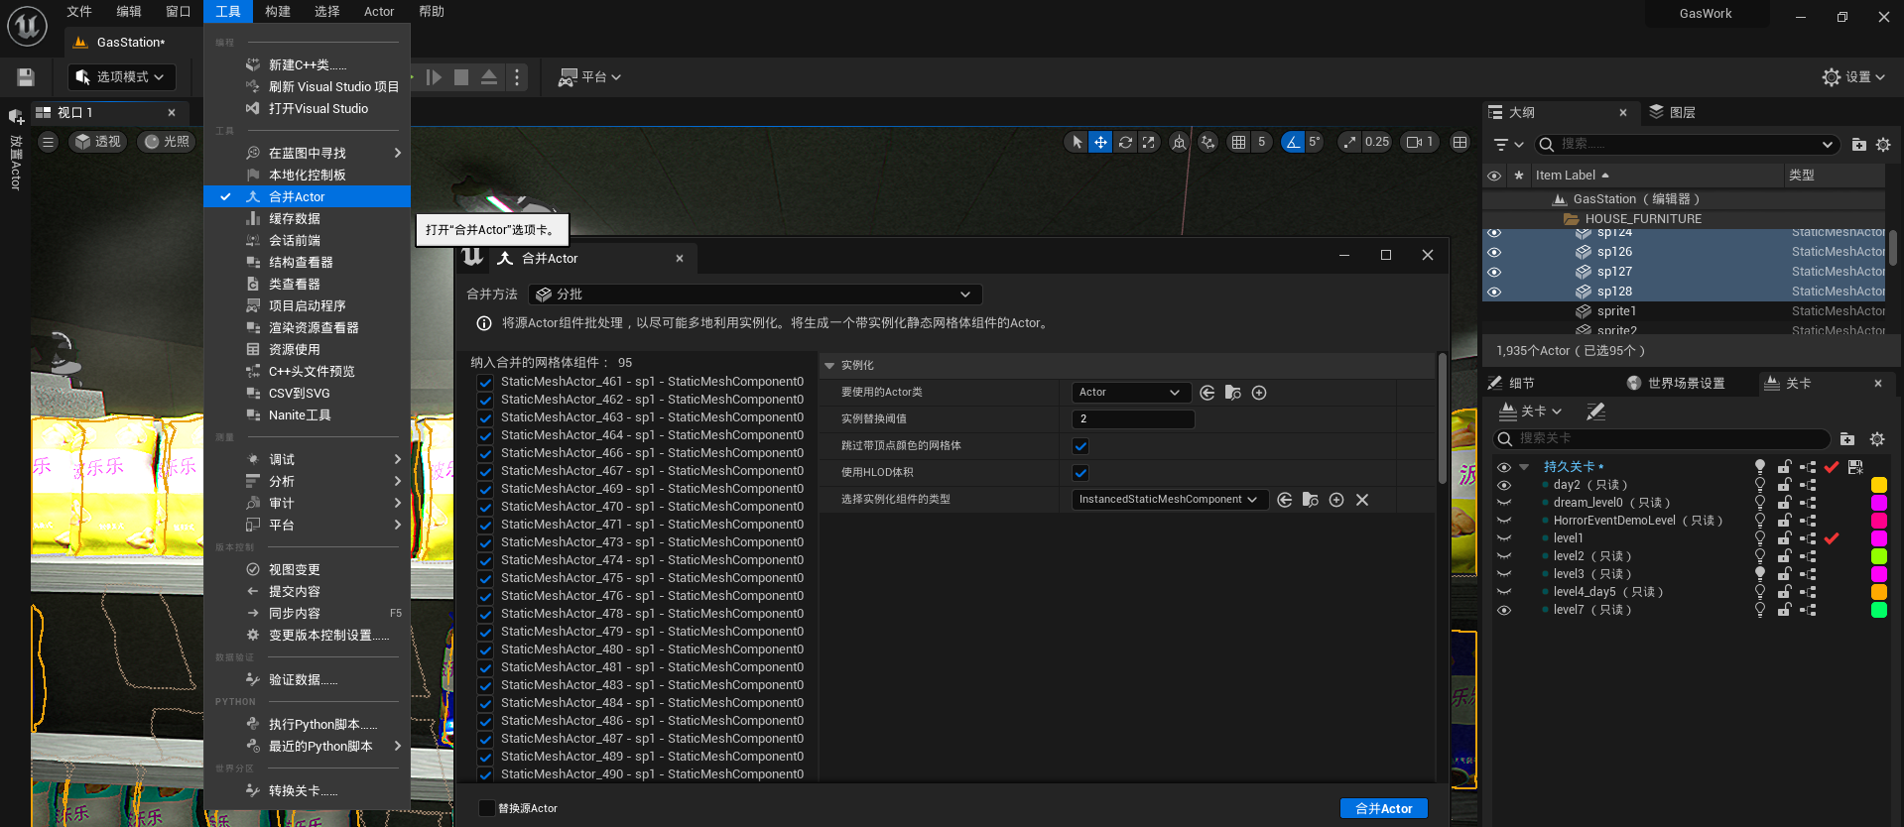
Task: Click the grid snap icon
Action: point(1238,143)
